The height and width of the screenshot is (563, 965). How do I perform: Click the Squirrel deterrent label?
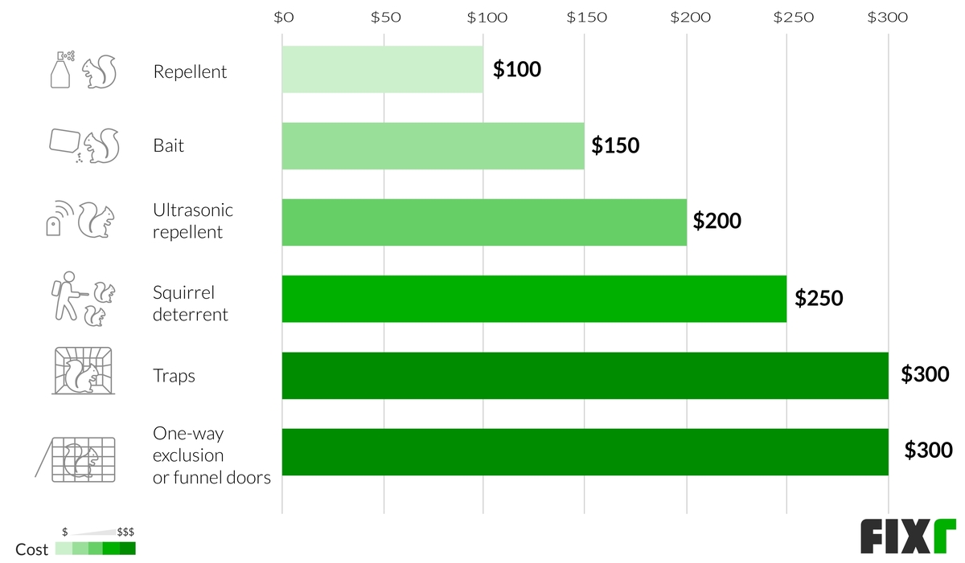(x=191, y=303)
